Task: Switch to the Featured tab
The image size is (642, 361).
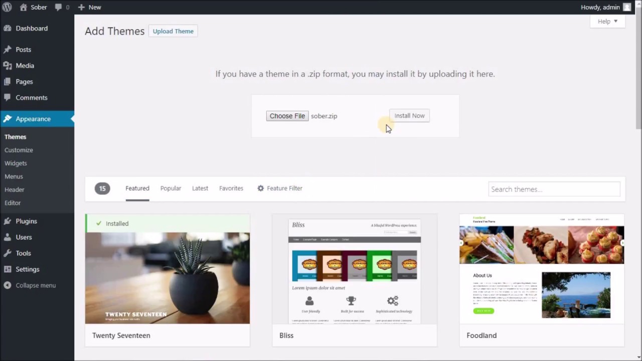Action: pos(137,188)
